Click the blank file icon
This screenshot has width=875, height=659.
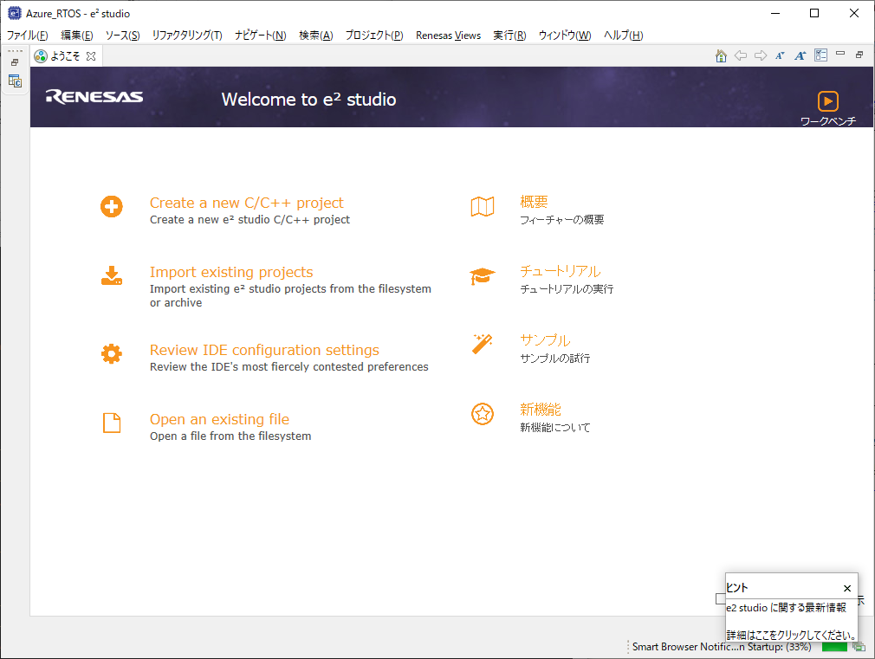[112, 423]
